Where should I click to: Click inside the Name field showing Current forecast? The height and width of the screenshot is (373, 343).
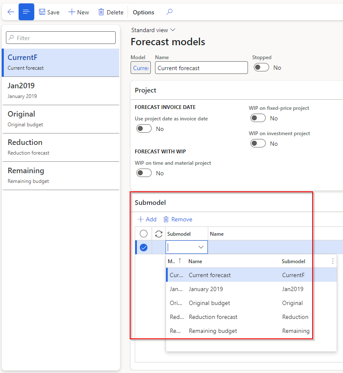coord(201,67)
